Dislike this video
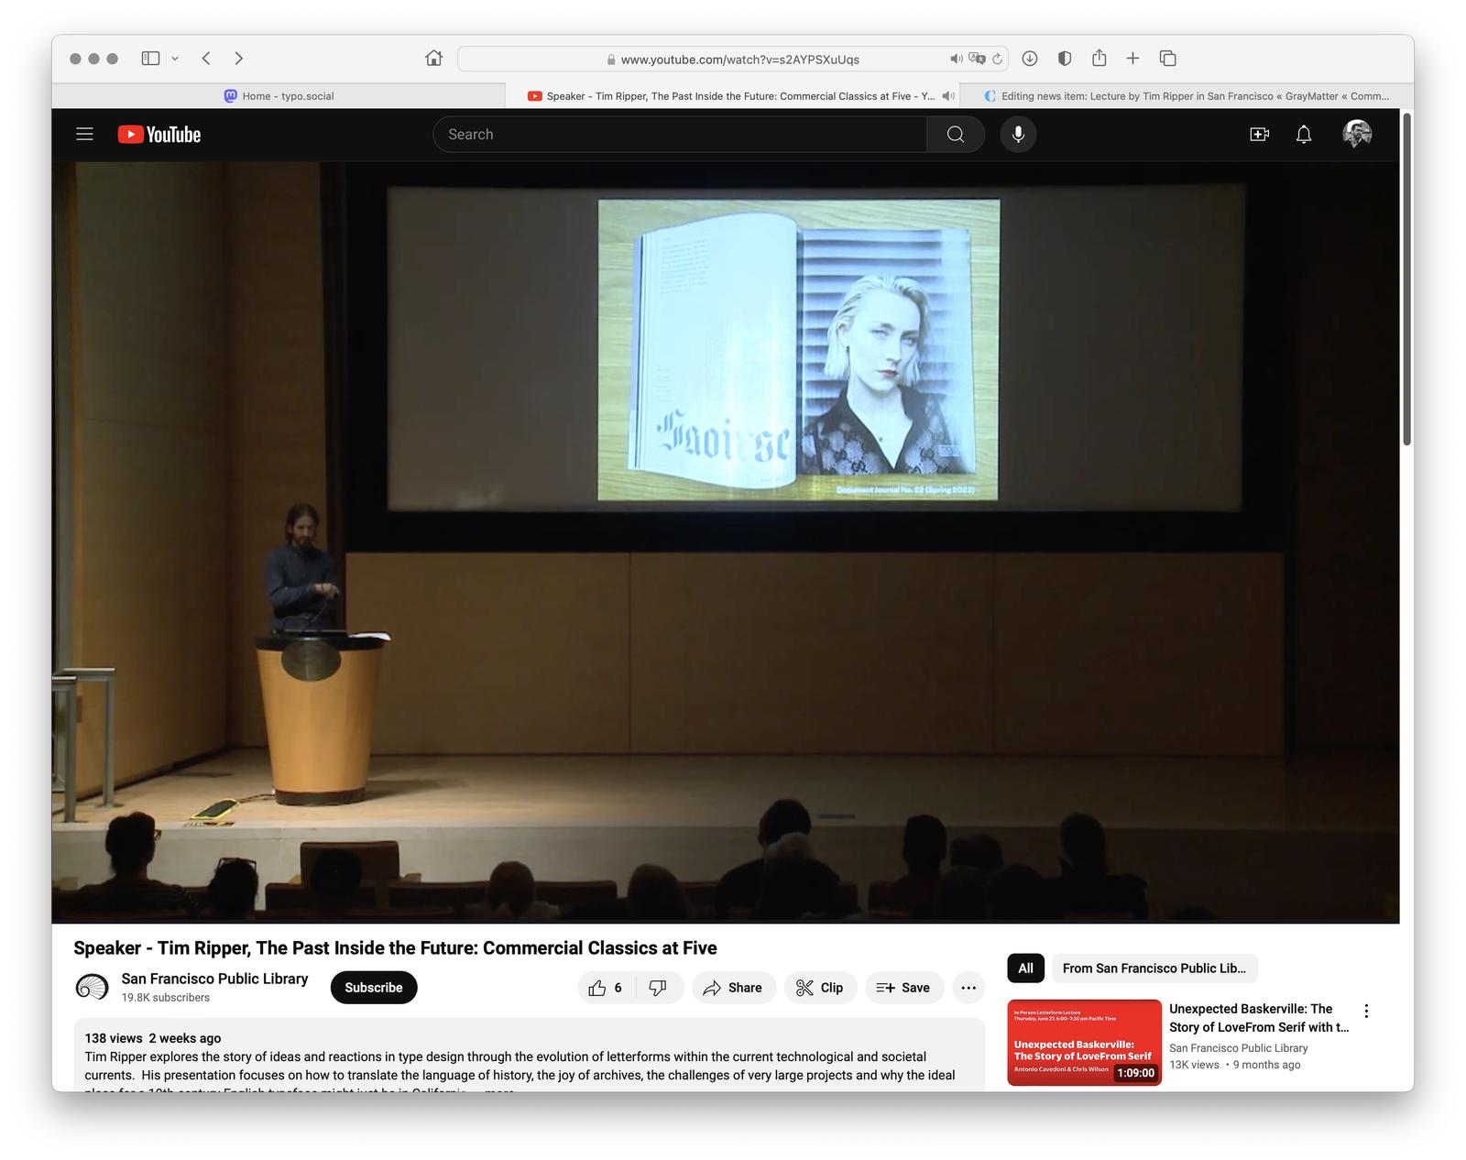The height and width of the screenshot is (1160, 1466). tap(659, 988)
